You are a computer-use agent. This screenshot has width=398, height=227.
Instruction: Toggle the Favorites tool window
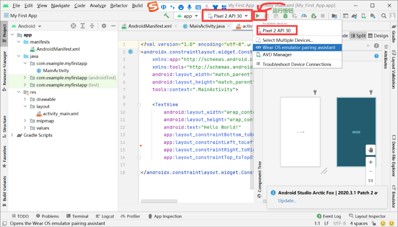[4, 157]
